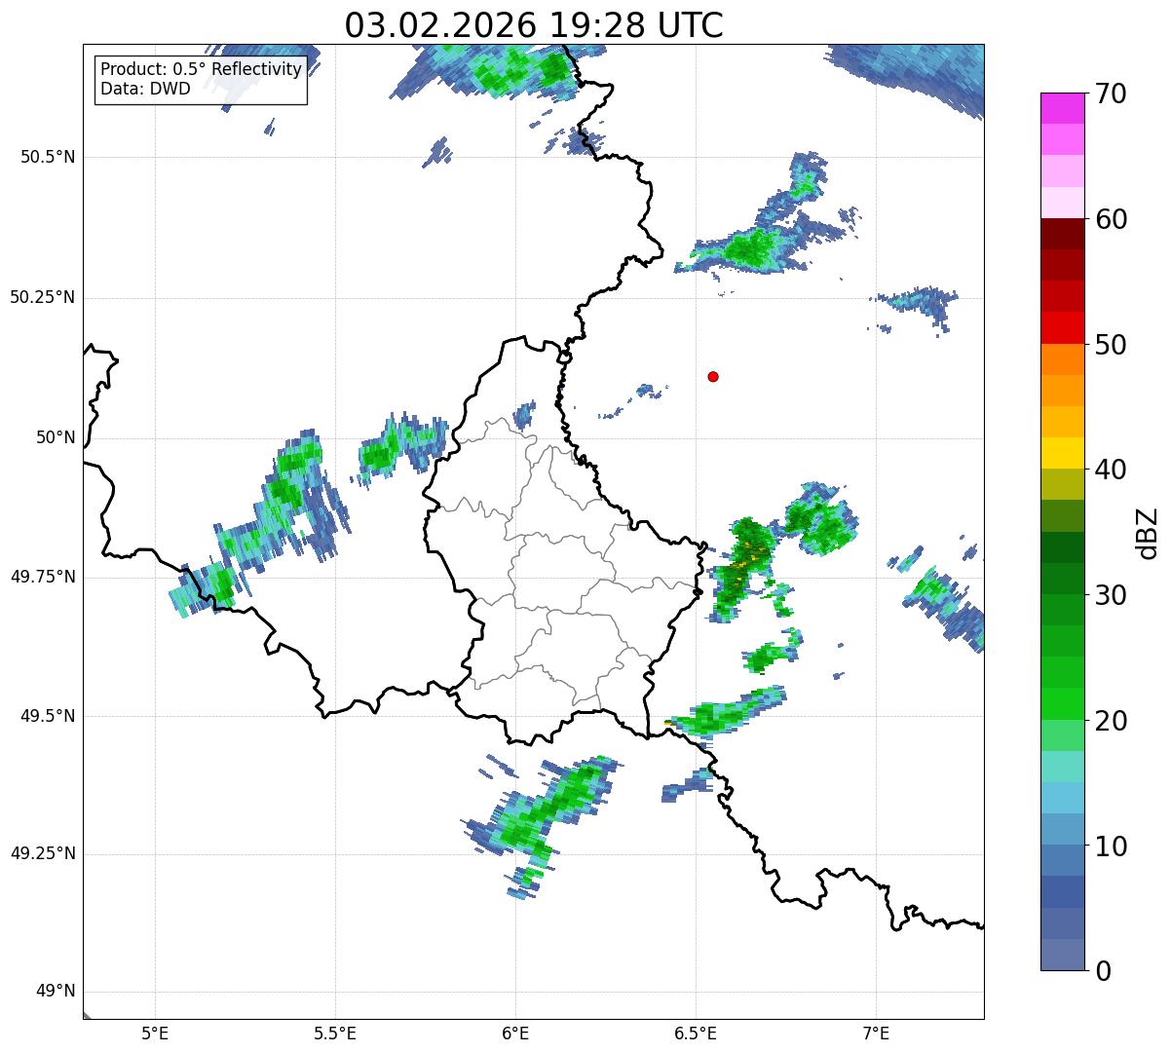Click the 5.5°E longitude label
This screenshot has width=1171, height=1053.
coord(335,1033)
